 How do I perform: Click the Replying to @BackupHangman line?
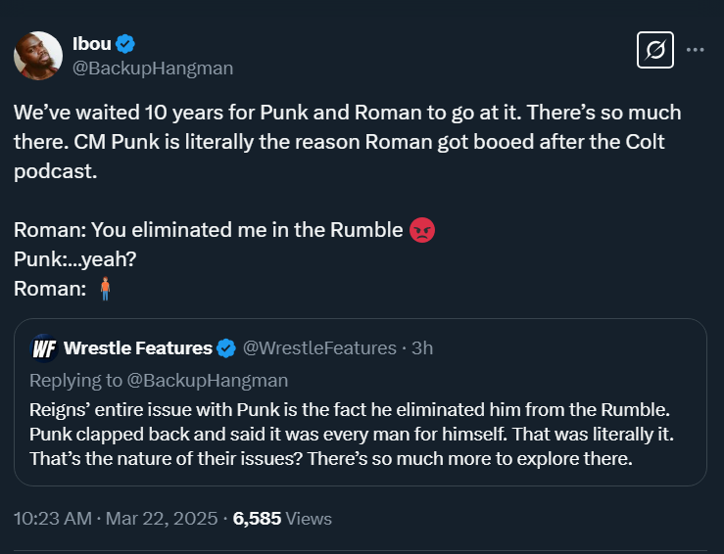coord(159,380)
